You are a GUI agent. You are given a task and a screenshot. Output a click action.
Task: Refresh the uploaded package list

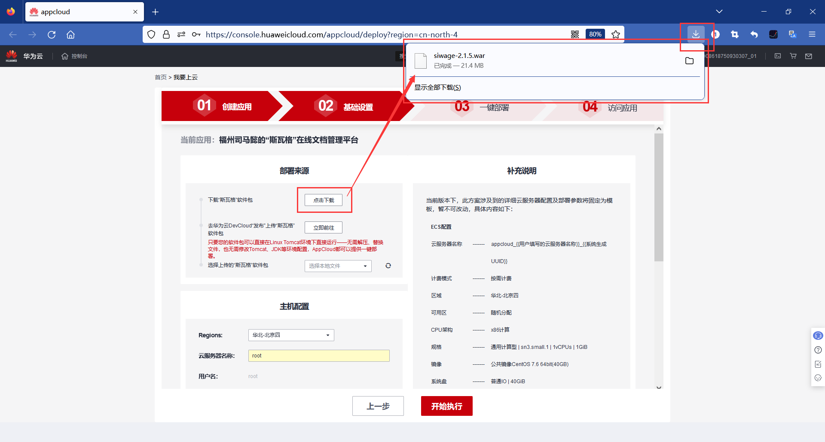[x=388, y=266]
